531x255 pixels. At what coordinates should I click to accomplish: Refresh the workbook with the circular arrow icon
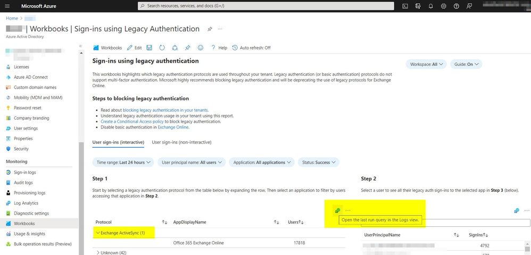click(162, 48)
